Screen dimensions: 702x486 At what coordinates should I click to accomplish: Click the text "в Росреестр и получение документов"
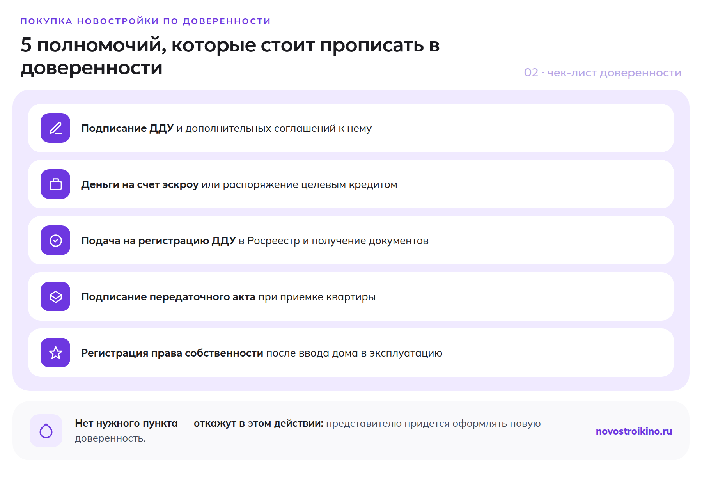point(333,241)
